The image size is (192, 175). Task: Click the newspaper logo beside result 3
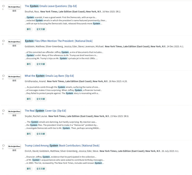point(14,76)
